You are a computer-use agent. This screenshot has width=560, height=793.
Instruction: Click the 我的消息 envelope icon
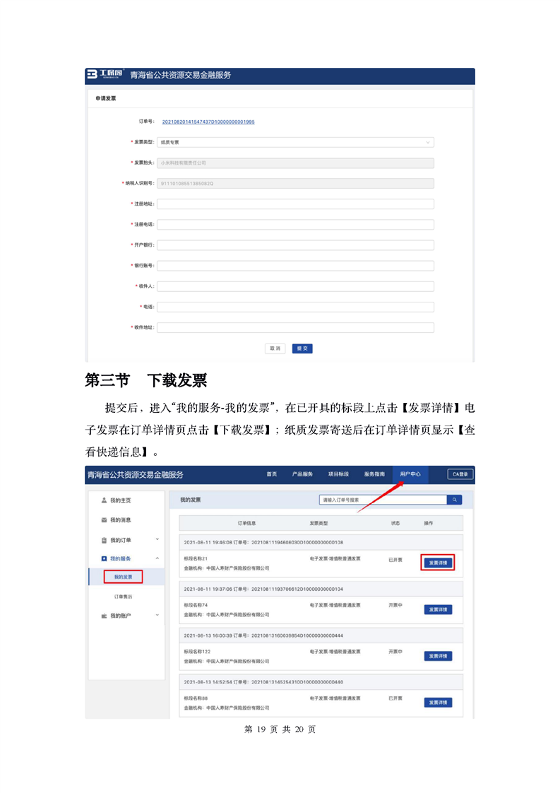click(104, 520)
